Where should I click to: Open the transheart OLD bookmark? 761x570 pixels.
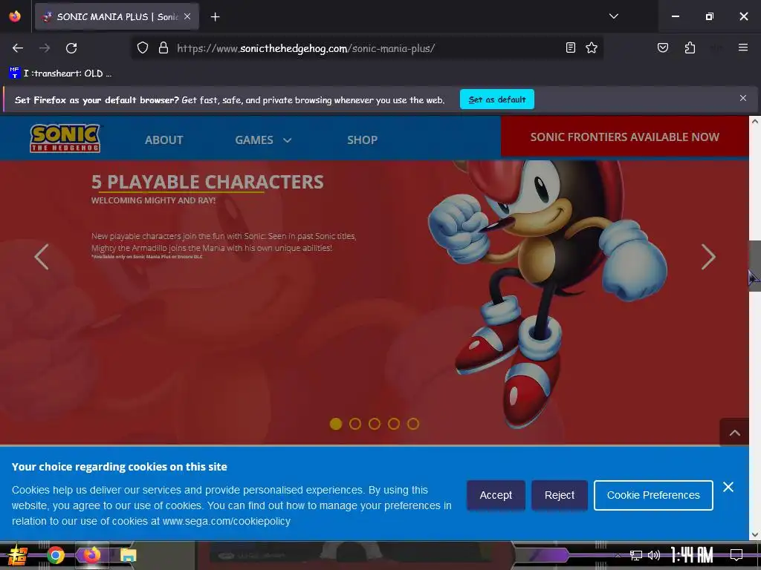pyautogui.click(x=61, y=73)
